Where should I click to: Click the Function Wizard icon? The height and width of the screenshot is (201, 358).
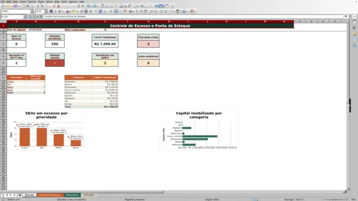pos(30,17)
